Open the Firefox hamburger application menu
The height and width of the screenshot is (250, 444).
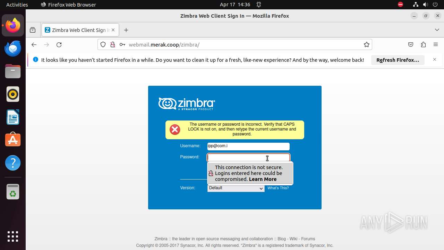(x=436, y=44)
